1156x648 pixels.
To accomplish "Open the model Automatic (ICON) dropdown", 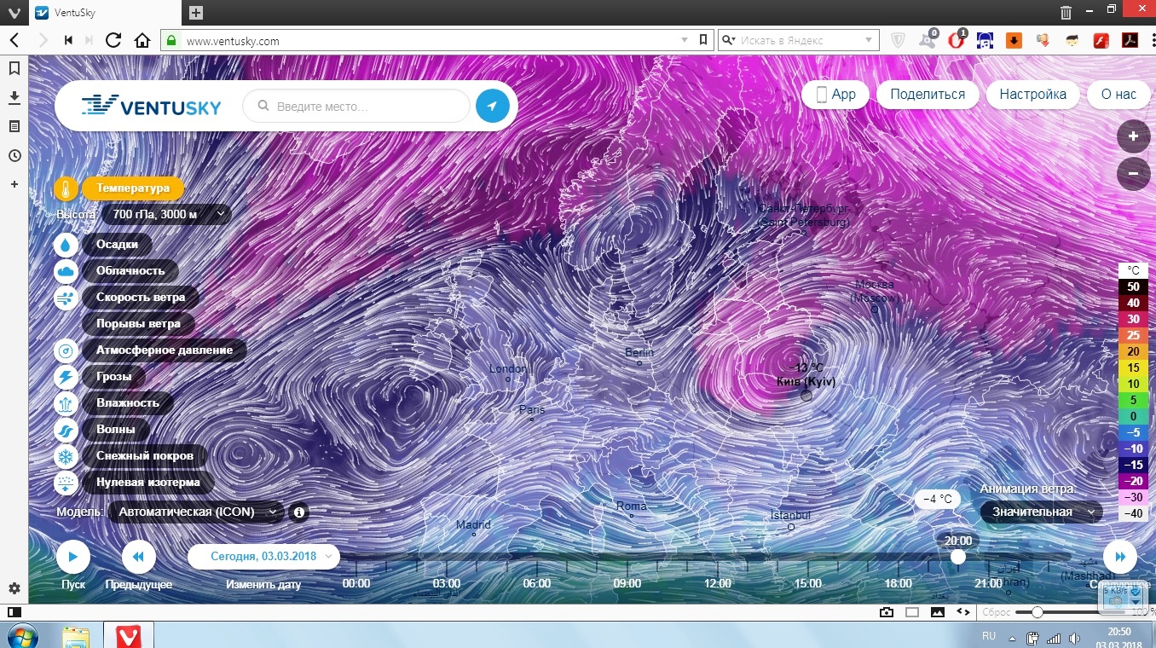I will [x=196, y=512].
